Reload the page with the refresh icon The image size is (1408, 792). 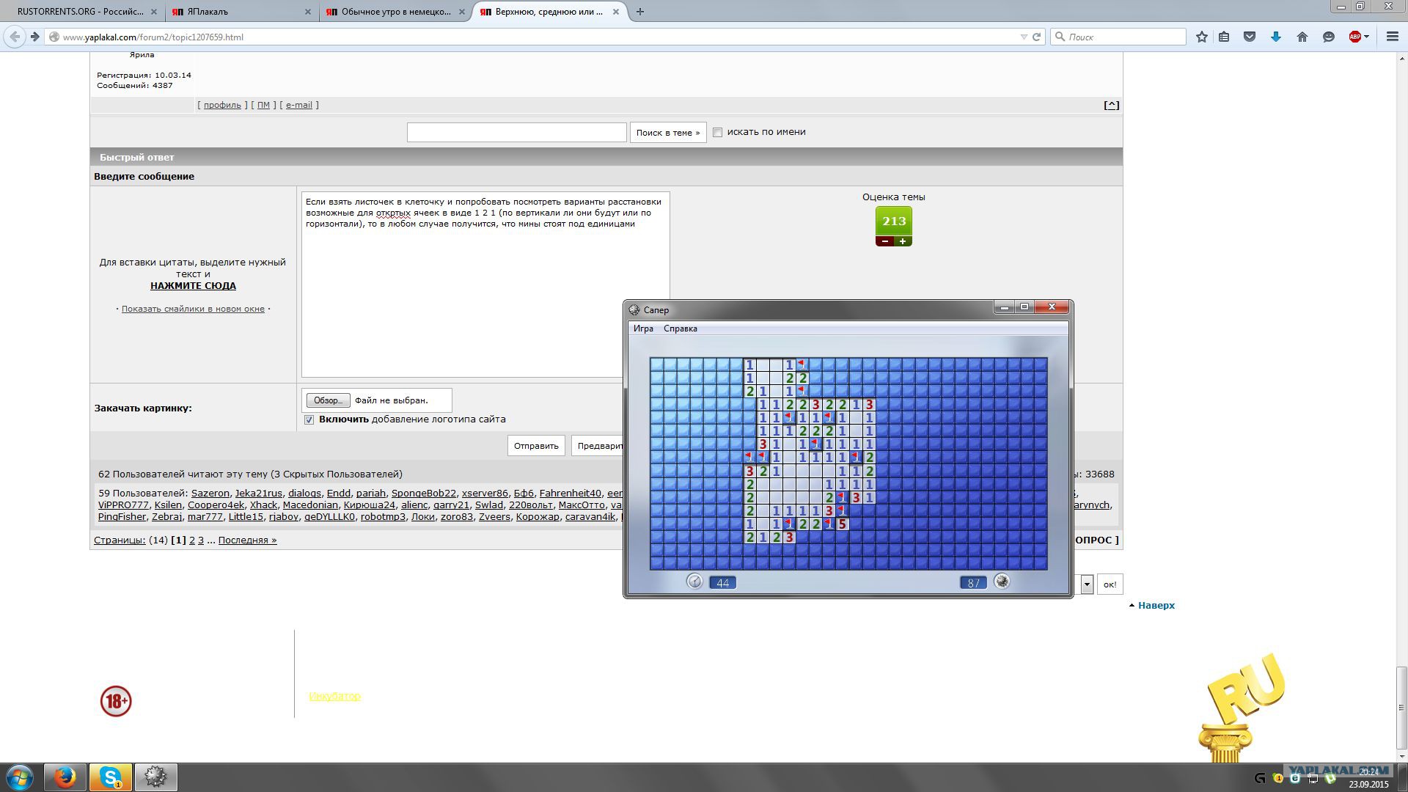(1037, 37)
